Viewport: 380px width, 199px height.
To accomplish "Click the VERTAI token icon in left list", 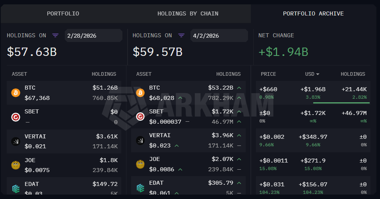I will click(16, 141).
